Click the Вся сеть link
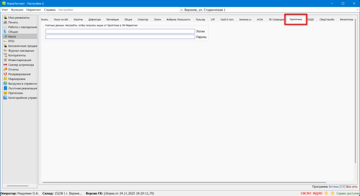Viewport: 360px width, 196px height. [x=352, y=187]
